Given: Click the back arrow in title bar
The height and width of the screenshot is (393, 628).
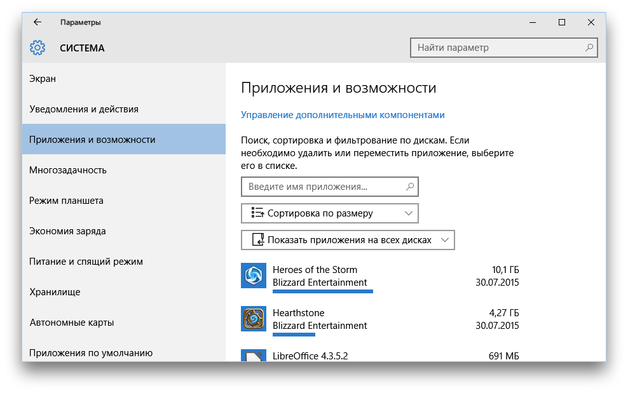Looking at the screenshot, I should coord(38,22).
